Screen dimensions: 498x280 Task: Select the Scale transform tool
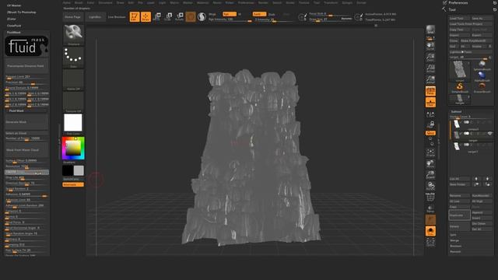coord(168,16)
